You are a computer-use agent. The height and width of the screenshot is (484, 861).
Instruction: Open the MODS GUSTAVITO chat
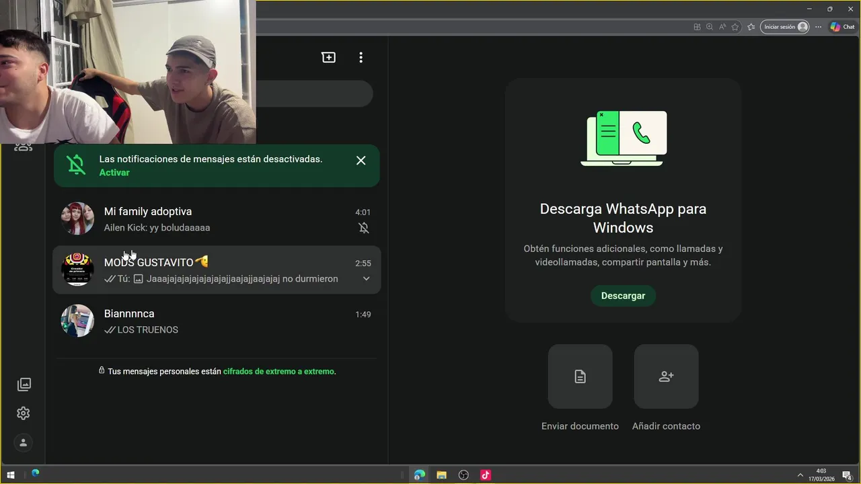pyautogui.click(x=217, y=270)
